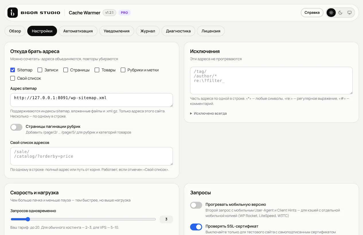Screen dimensions: 363x235
Task: Disable Проверять SSL-сертификат toggle
Action: [196, 227]
